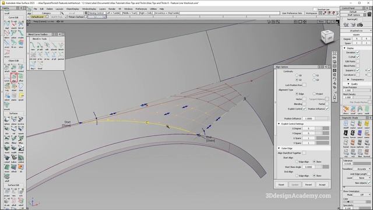Open the Isophotes diagnostic shader
Screen dimensions: 373x210
[360, 143]
